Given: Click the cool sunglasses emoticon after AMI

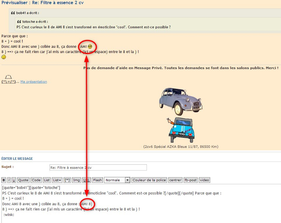Looking at the screenshot, I should coord(90,46).
